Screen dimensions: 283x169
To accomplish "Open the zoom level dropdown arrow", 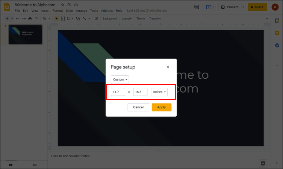I will (x=50, y=18).
